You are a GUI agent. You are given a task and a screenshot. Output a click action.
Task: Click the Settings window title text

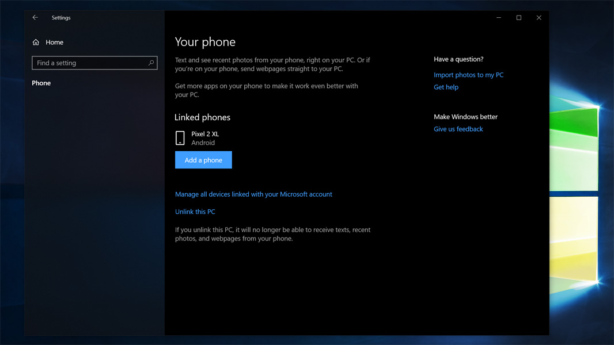point(61,18)
